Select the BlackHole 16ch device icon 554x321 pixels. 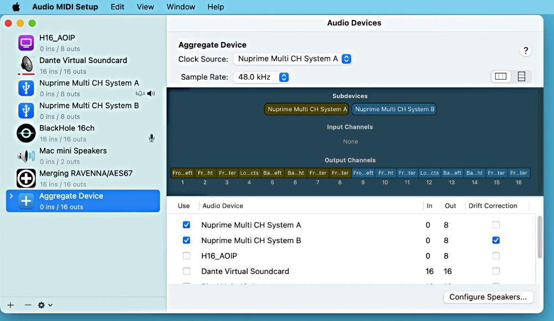click(x=26, y=133)
